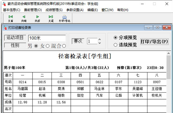This screenshot has width=173, height=113.
Task: Click the 男子组100米 heading text
Action: [15, 68]
